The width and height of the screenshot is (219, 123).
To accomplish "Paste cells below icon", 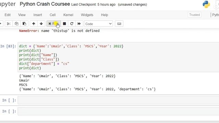I will (24, 24).
